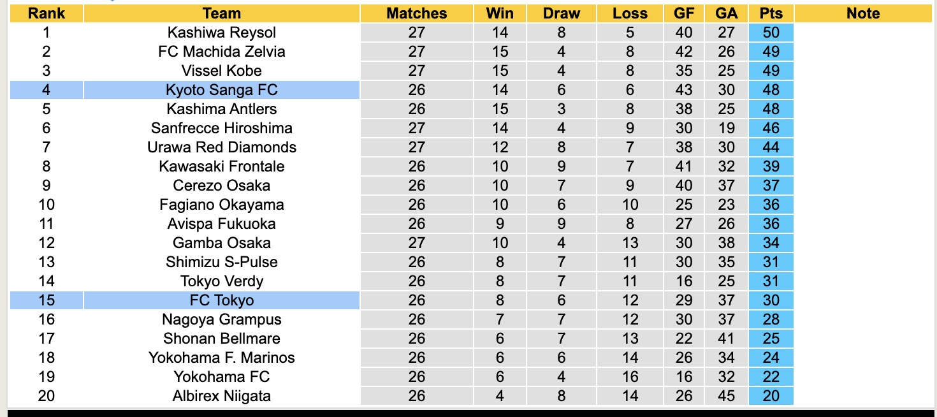Click the Pts column header
This screenshot has width=937, height=417.
[771, 13]
